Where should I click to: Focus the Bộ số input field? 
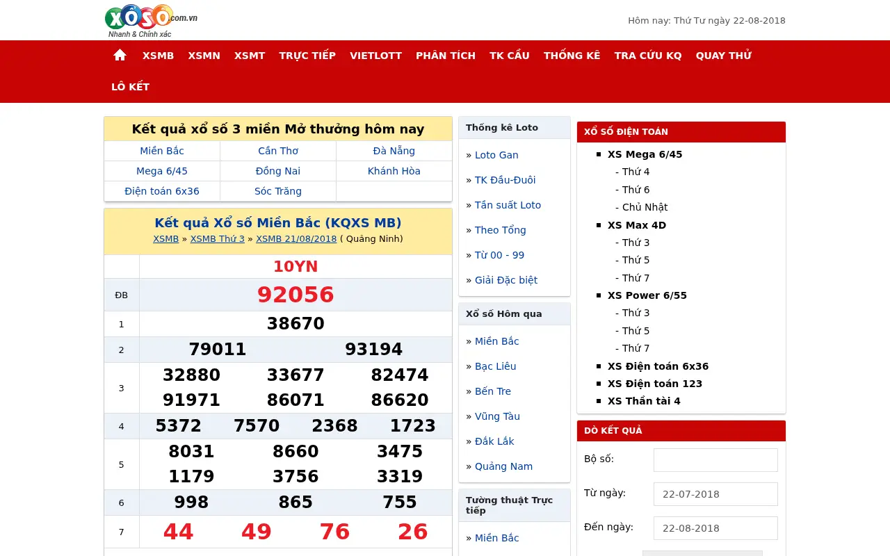point(715,460)
